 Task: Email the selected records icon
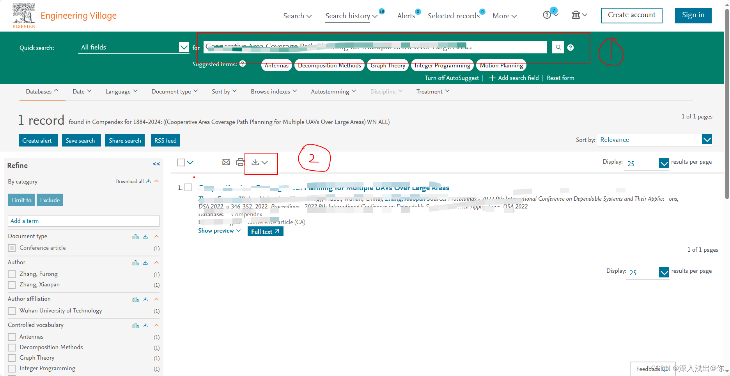(x=226, y=162)
